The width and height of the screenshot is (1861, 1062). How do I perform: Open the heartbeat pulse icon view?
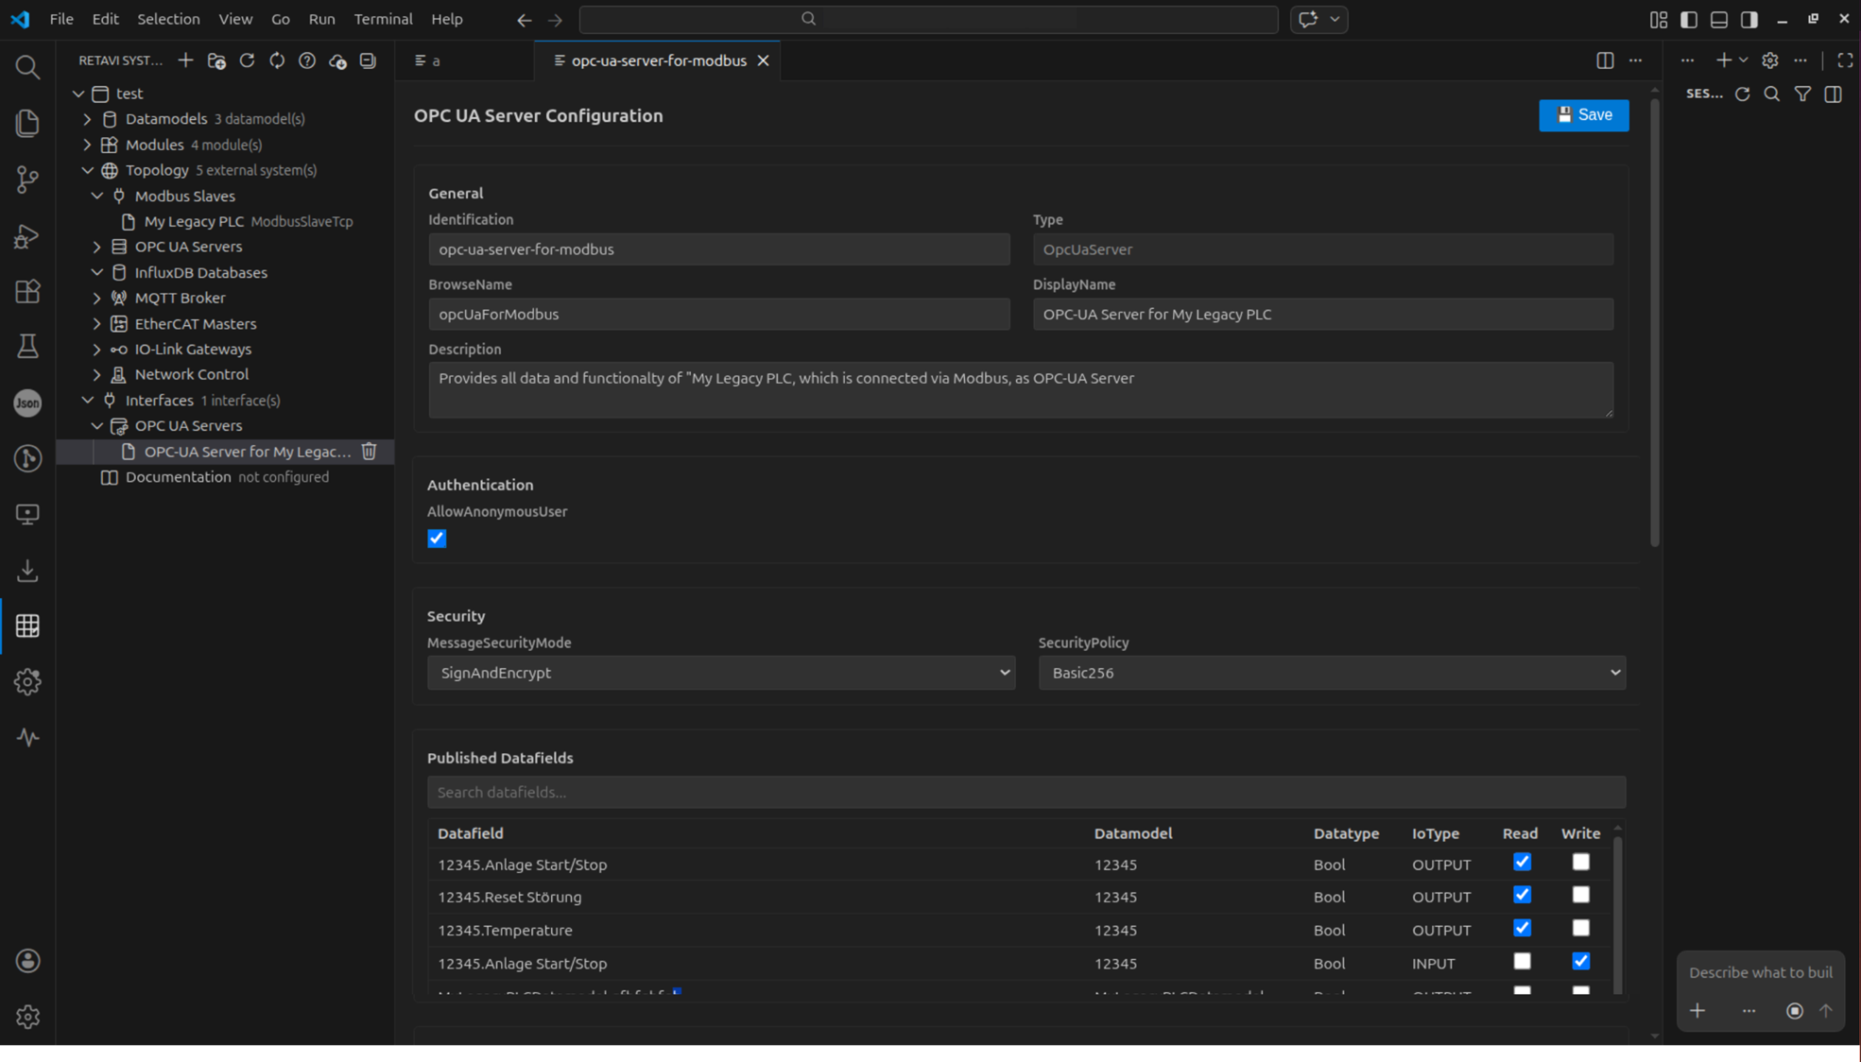[x=27, y=737]
